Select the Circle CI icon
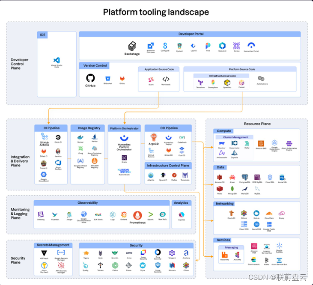 [58, 137]
